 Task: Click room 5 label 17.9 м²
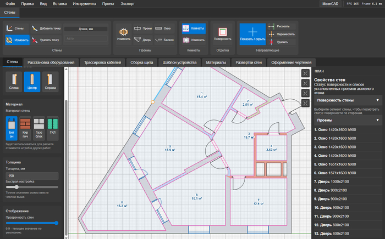(x=170, y=148)
